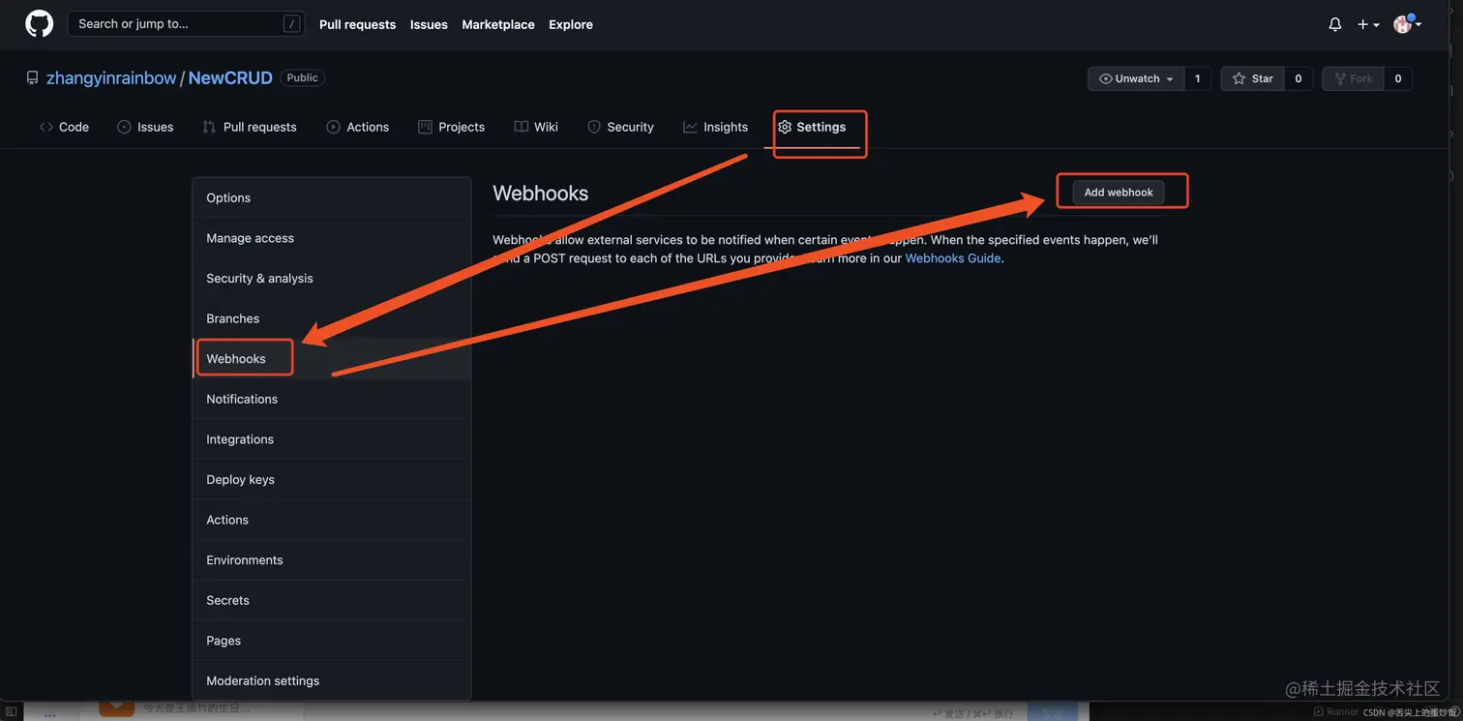The width and height of the screenshot is (1463, 721).
Task: Select Integrations in settings sidebar
Action: [x=332, y=439]
